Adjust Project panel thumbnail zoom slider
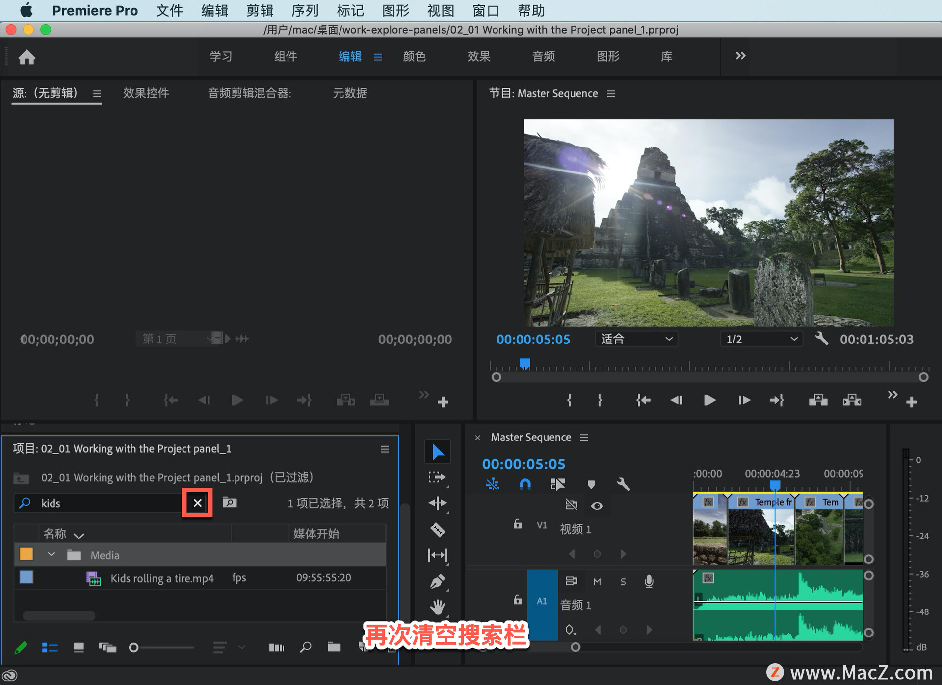This screenshot has height=685, width=942. click(x=133, y=648)
